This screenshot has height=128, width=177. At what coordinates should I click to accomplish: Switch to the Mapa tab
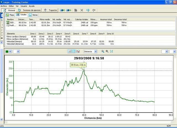click(x=10, y=15)
